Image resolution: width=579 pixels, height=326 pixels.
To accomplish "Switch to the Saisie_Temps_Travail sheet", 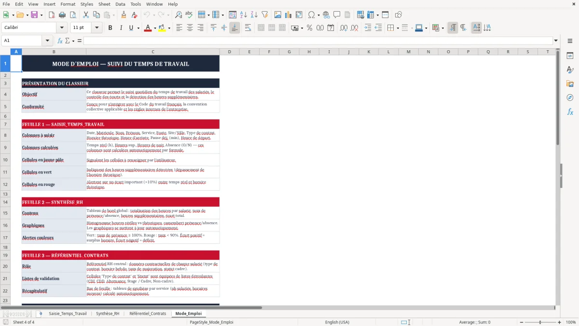I will pos(68,313).
